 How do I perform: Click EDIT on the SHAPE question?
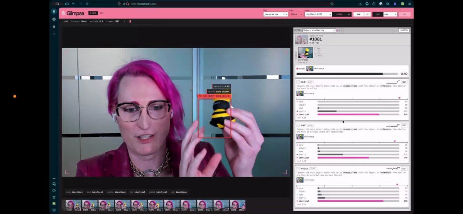point(404,125)
